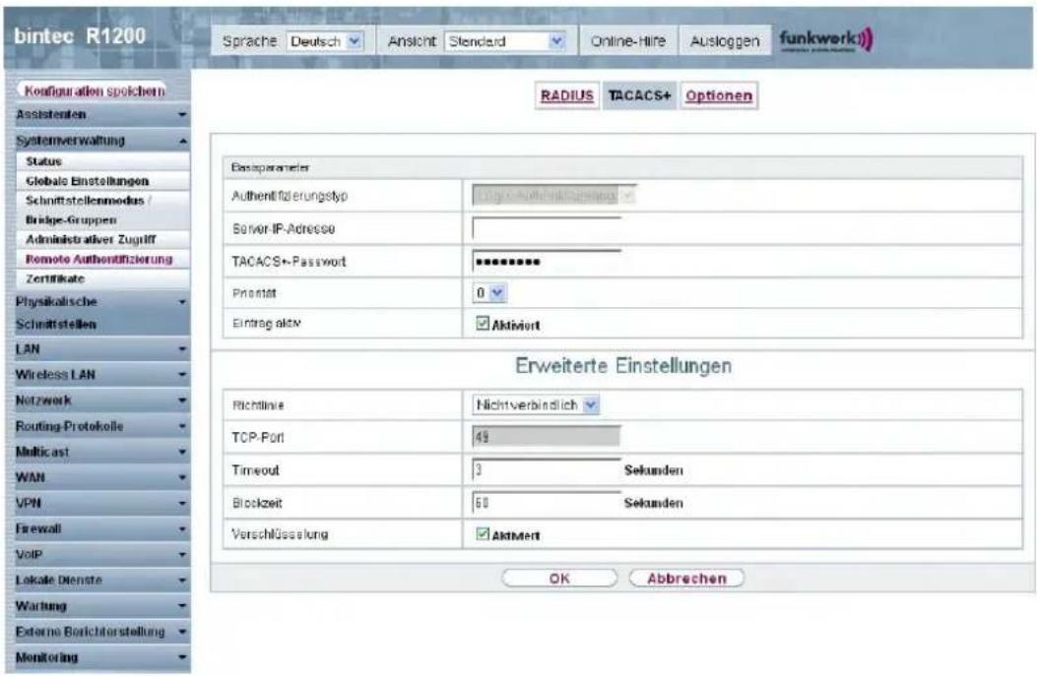Open the Richtlinie dropdown
Image resolution: width=1037 pixels, height=676 pixels.
tap(536, 405)
